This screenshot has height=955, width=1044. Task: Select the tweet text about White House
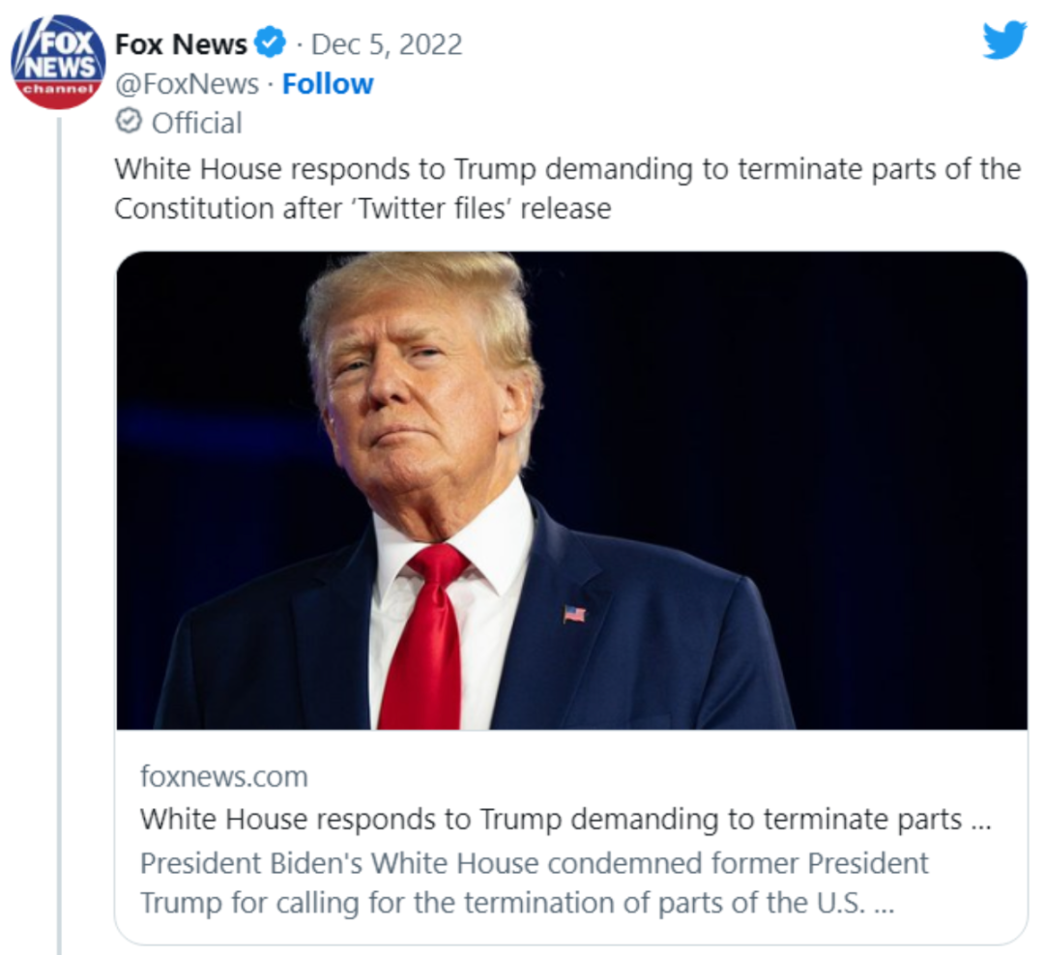(x=567, y=188)
